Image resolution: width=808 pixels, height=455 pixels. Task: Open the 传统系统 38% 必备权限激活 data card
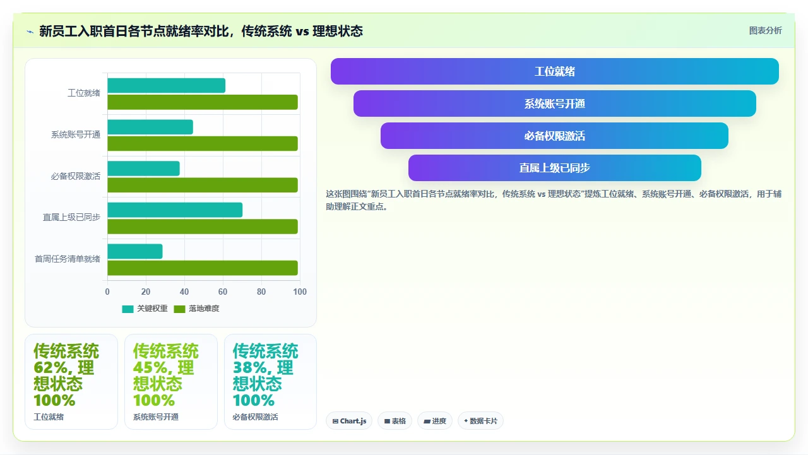pyautogui.click(x=270, y=382)
